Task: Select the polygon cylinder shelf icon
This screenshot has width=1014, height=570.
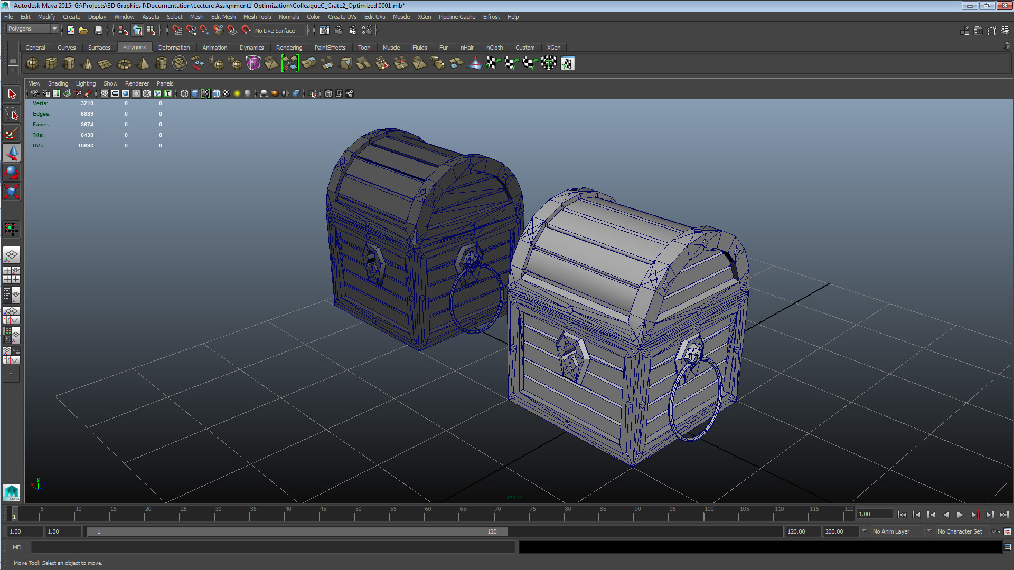Action: [x=69, y=63]
